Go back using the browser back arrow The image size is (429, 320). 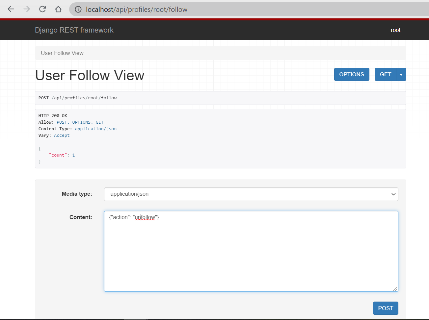[x=11, y=9]
